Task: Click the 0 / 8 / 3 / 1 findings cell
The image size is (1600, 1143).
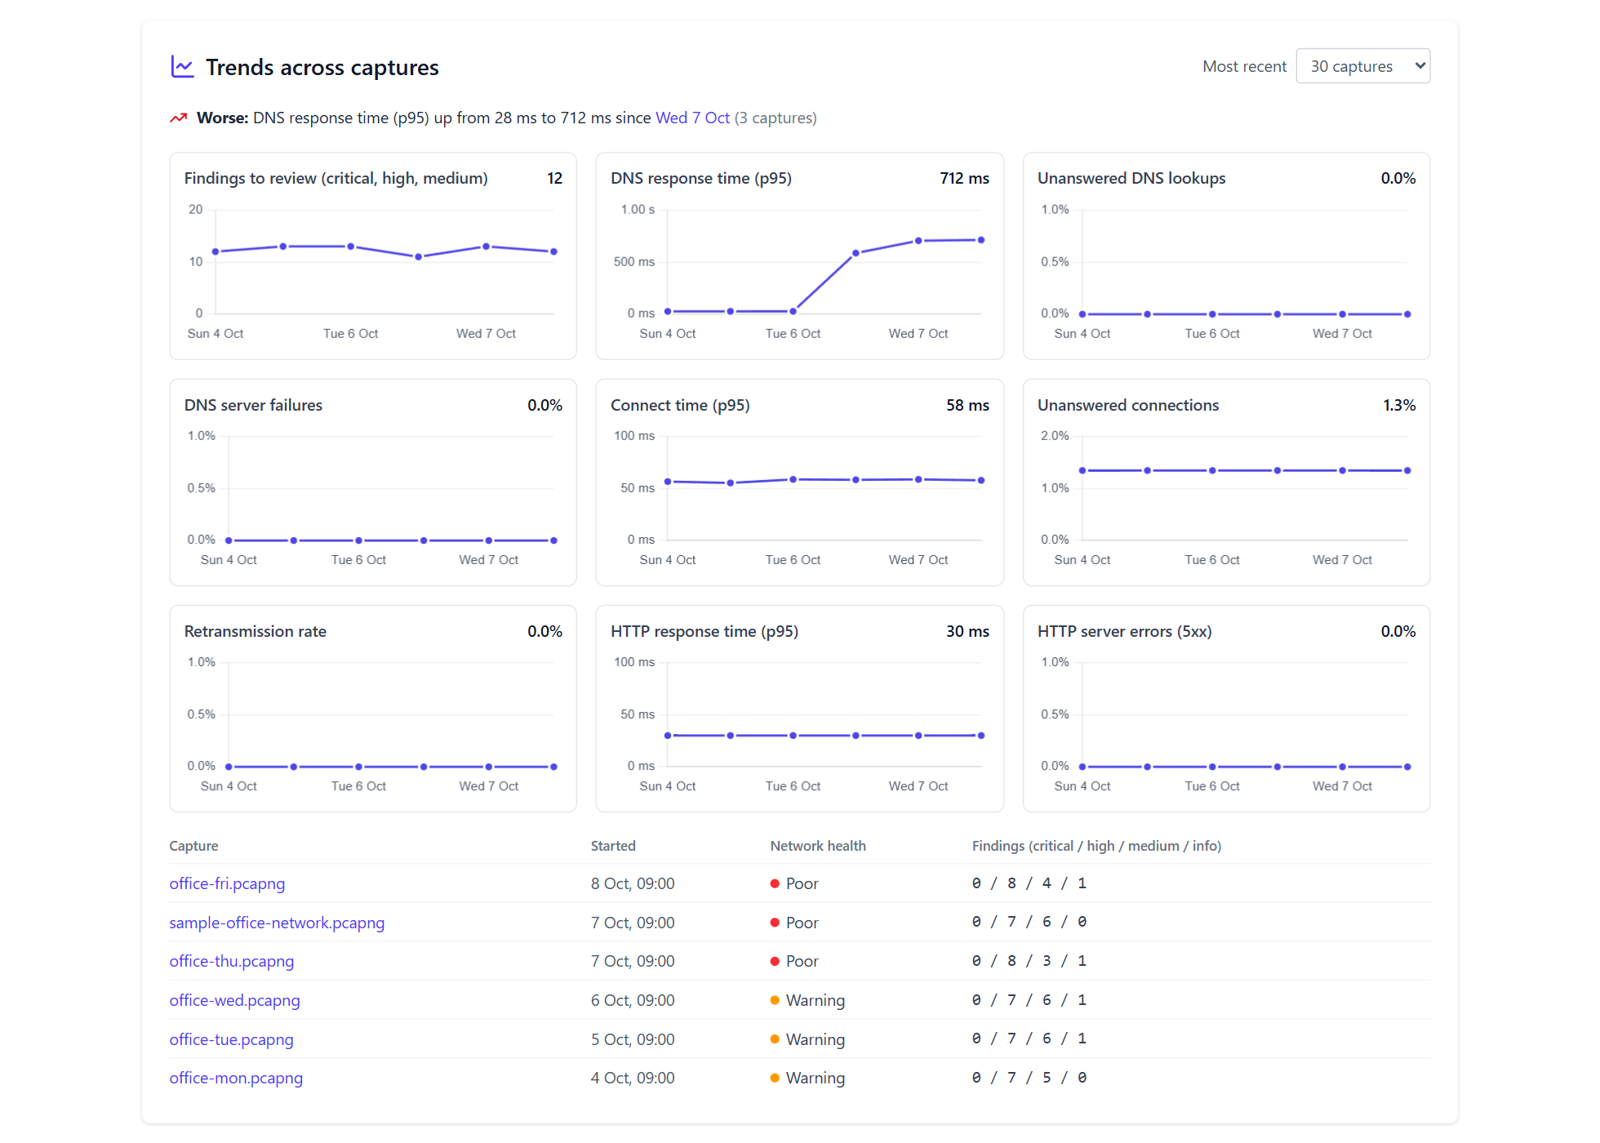Action: coord(1029,961)
